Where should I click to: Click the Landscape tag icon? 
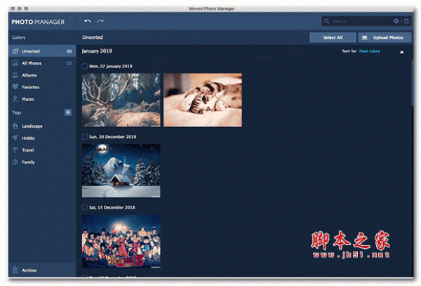[x=15, y=126]
